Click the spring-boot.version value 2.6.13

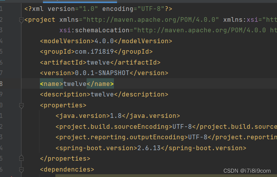[x=149, y=148]
